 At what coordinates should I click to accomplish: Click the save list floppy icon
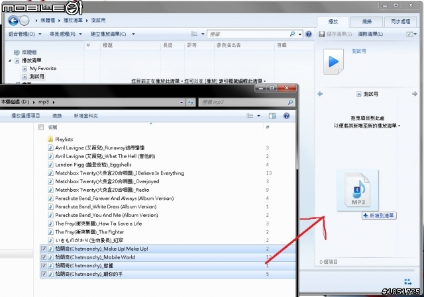coord(322,34)
